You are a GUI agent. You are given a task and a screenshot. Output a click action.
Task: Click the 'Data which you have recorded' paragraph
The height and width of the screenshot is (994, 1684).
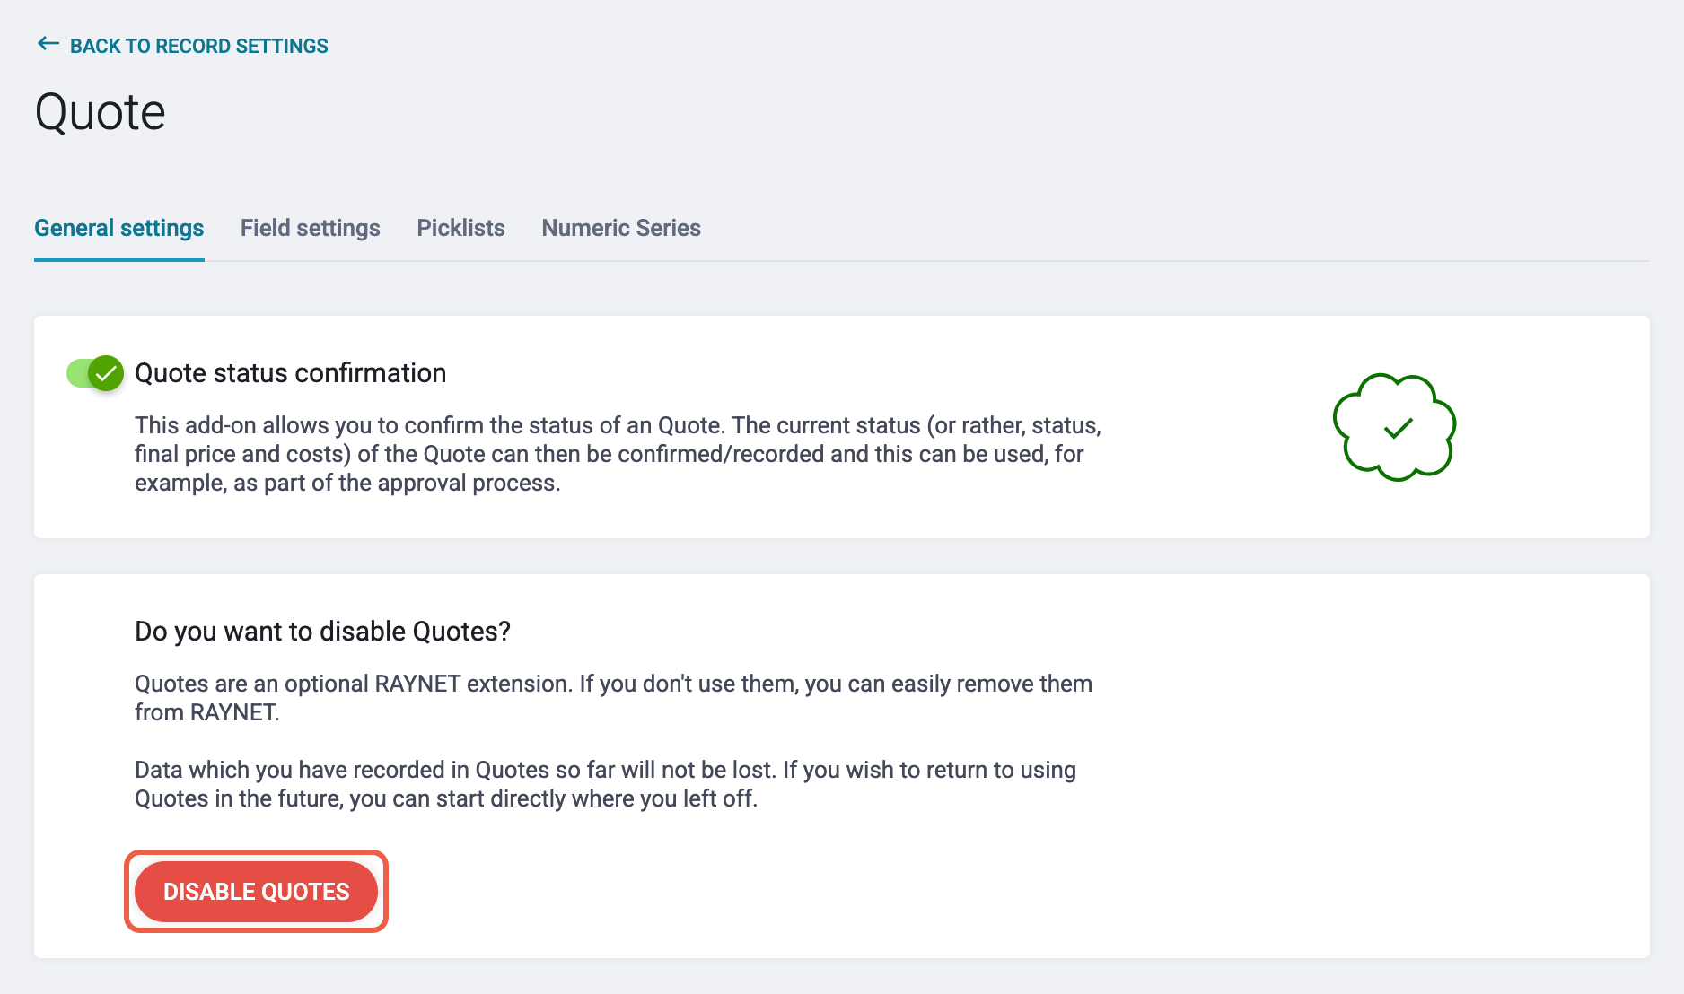click(605, 784)
